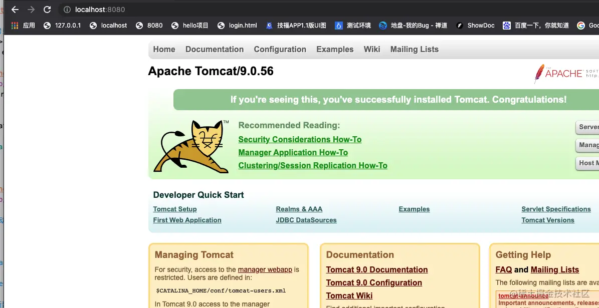This screenshot has height=308, width=599.
Task: Reload the page with the refresh icon
Action: [47, 10]
